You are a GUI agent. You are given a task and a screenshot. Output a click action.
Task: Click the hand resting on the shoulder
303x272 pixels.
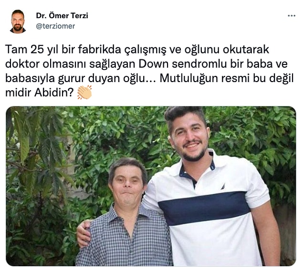click(84, 233)
